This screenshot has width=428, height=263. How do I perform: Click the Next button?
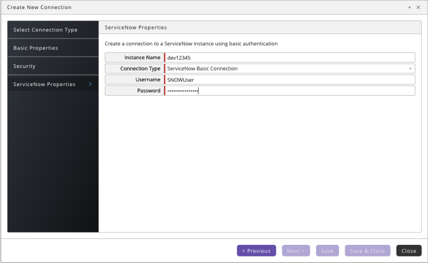[296, 251]
